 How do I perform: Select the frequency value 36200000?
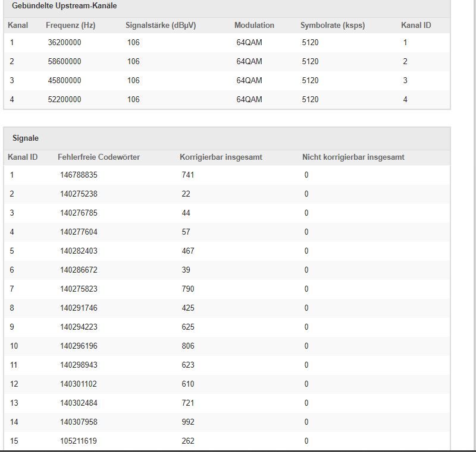click(64, 43)
